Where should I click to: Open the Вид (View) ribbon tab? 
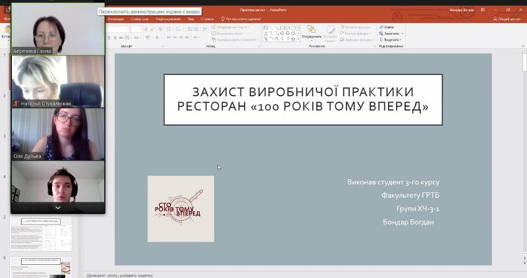point(191,19)
